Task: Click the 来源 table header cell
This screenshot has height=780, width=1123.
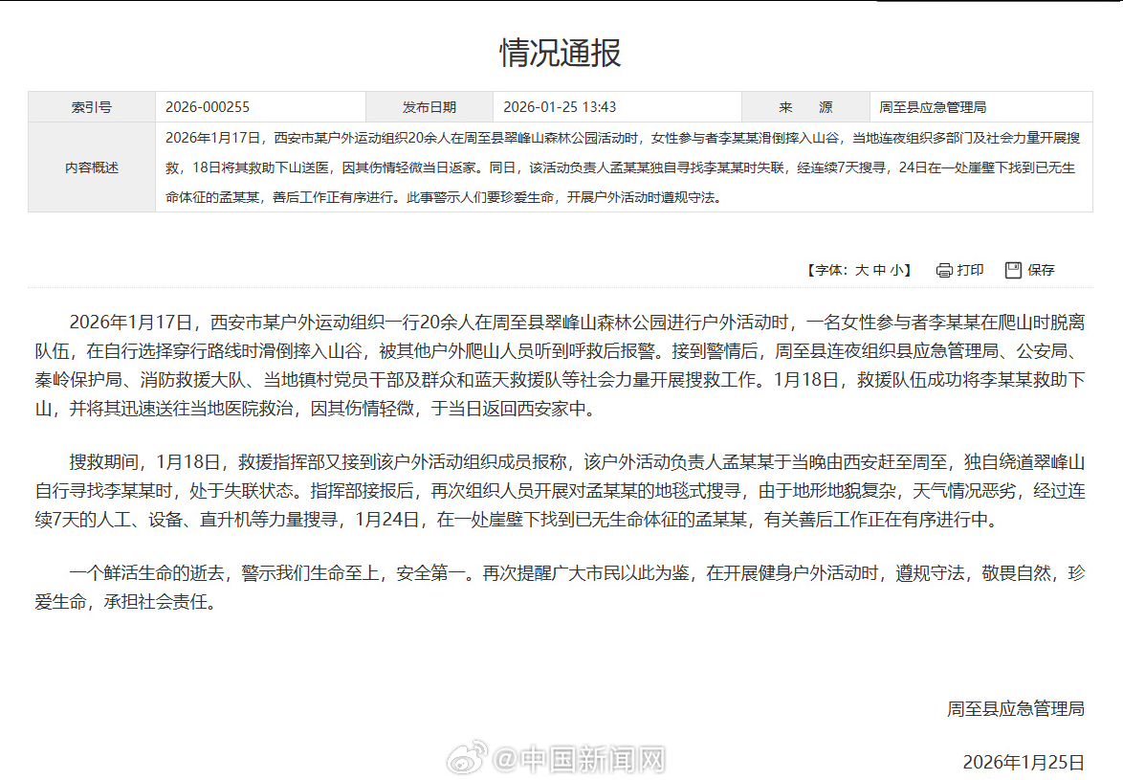Action: click(804, 106)
